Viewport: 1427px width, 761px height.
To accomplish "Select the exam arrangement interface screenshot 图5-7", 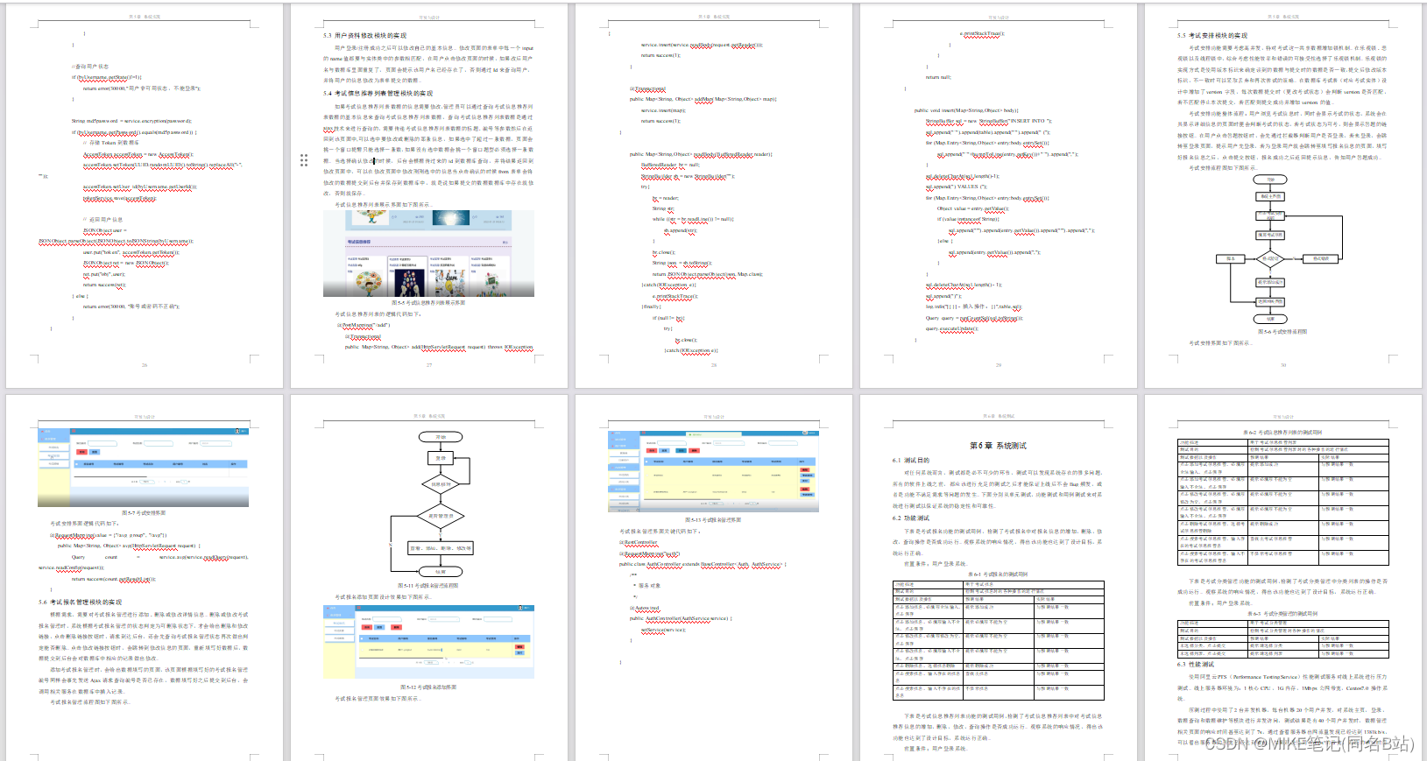I will click(143, 467).
